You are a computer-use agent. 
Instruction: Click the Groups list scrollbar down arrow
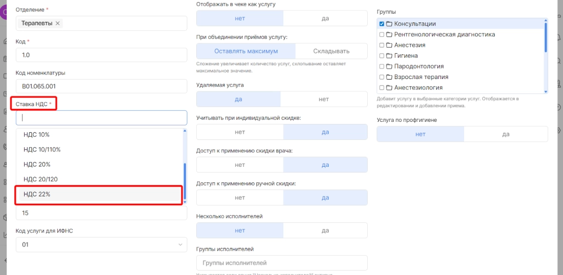(x=545, y=92)
